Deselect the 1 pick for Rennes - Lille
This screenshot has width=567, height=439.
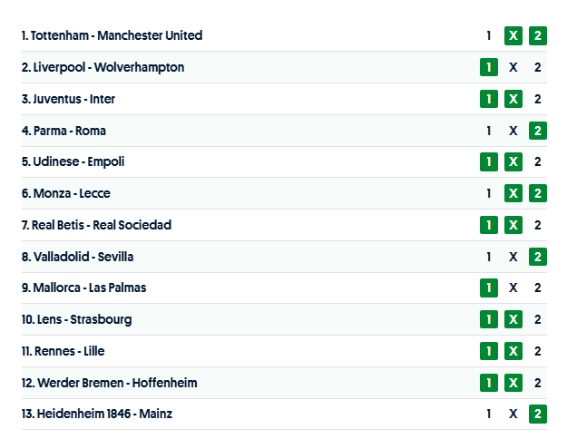(489, 351)
